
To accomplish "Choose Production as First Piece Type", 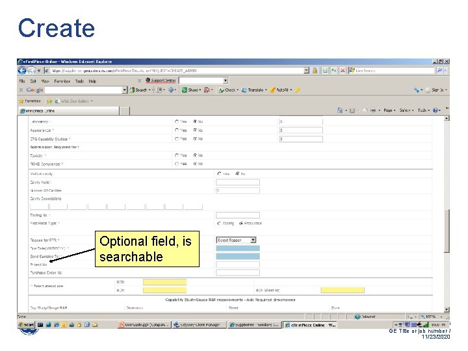I will click(x=241, y=223).
